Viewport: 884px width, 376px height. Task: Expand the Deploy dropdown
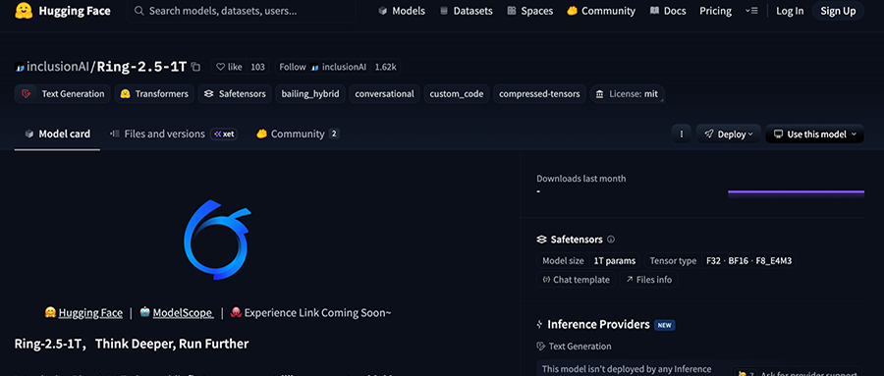coord(729,134)
